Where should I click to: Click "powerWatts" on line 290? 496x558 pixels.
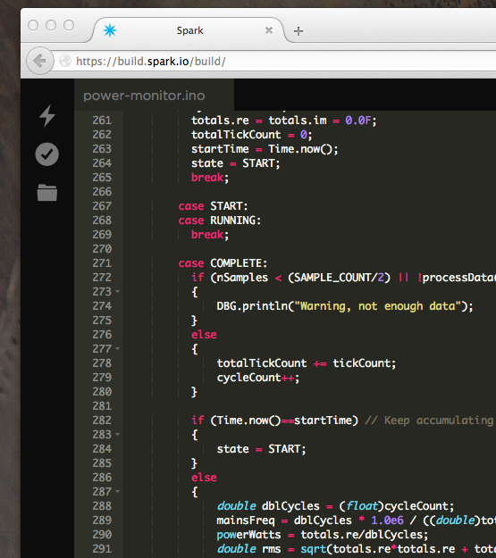pos(248,535)
